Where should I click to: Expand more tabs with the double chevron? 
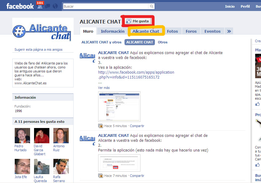coord(229,31)
